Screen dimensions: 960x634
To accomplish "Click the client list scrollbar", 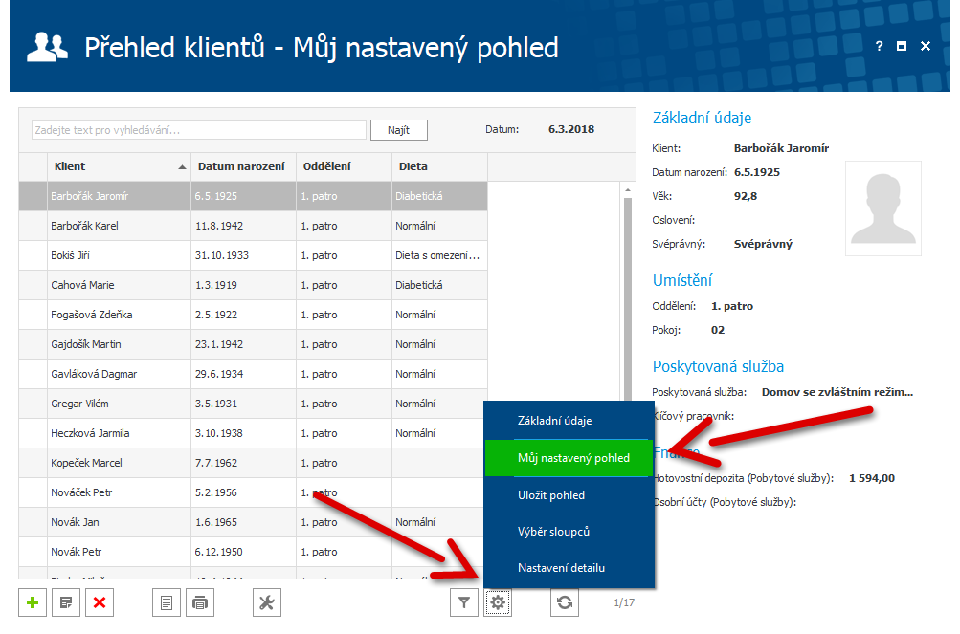I will point(628,300).
